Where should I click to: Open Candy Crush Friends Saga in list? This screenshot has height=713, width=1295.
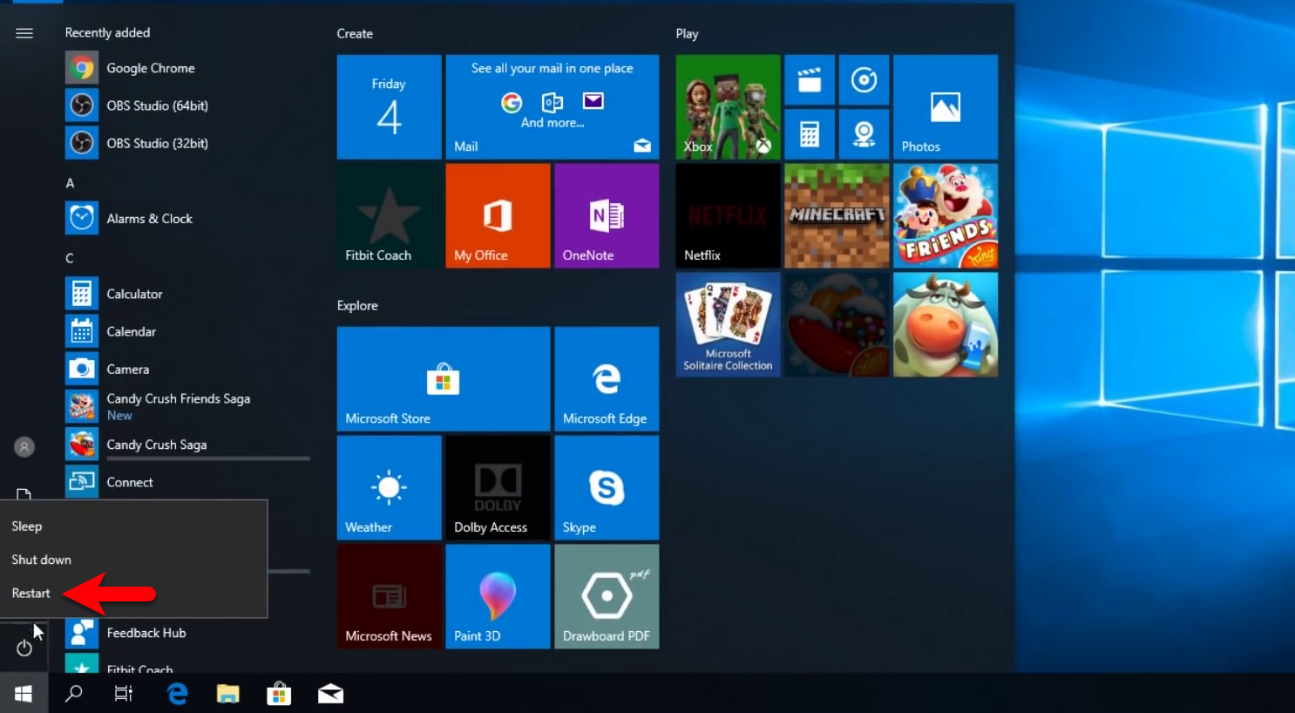[x=186, y=406]
